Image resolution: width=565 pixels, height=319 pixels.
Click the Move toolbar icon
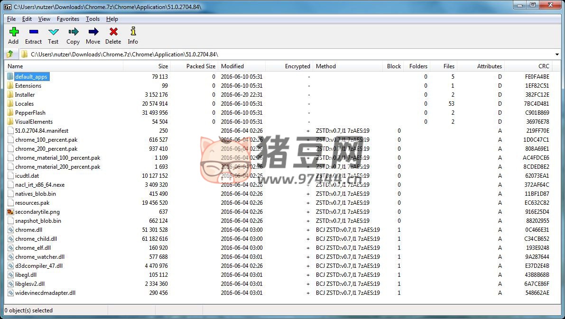[93, 32]
